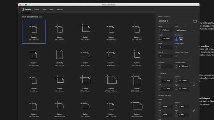Click the Bleed Left 0 mm field
The width and height of the screenshot is (214, 120).
tap(167, 115)
